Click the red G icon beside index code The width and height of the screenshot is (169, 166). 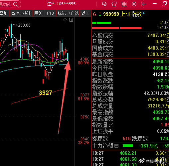point(94,14)
